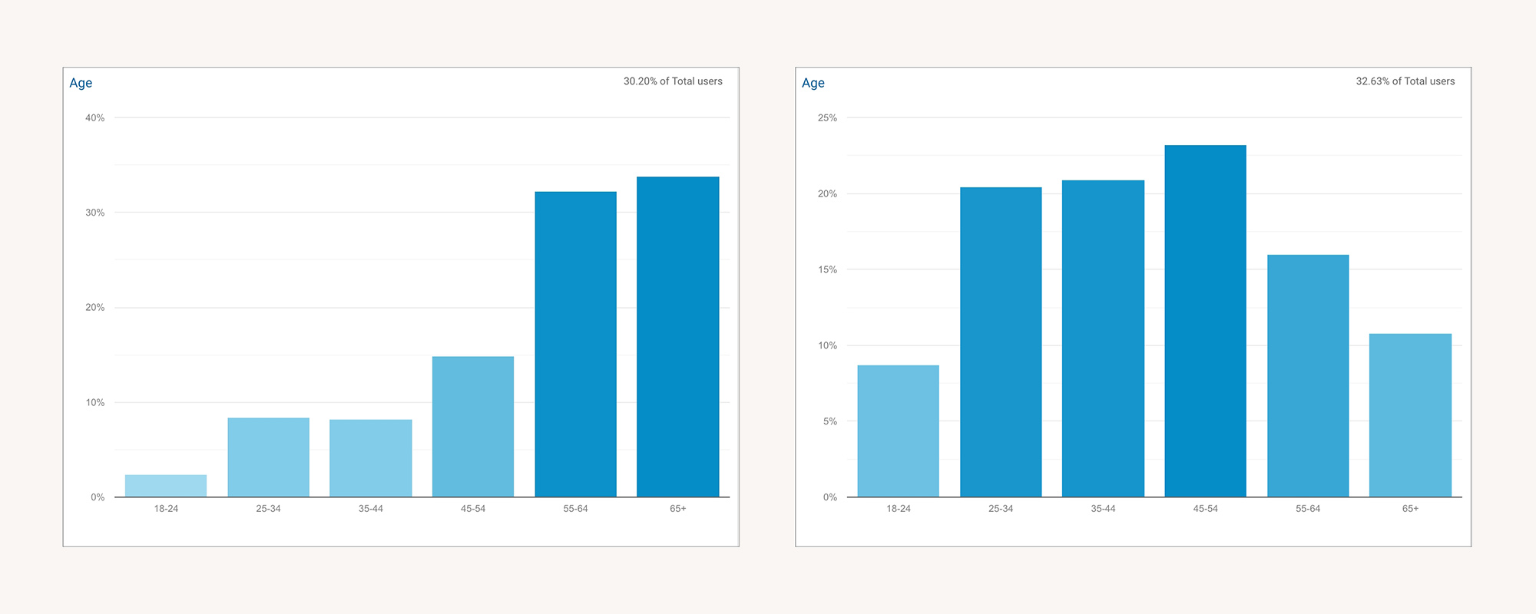Select the 25-34 bar in right chart
Image resolution: width=1536 pixels, height=614 pixels.
pos(1001,342)
